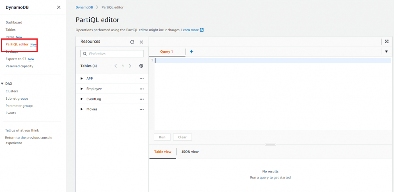This screenshot has width=394, height=192.
Task: Open Items in sidebar
Action: pyautogui.click(x=10, y=37)
